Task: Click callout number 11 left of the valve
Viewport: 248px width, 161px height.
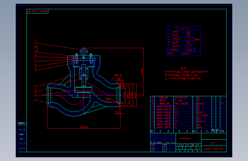Action: coord(36,42)
